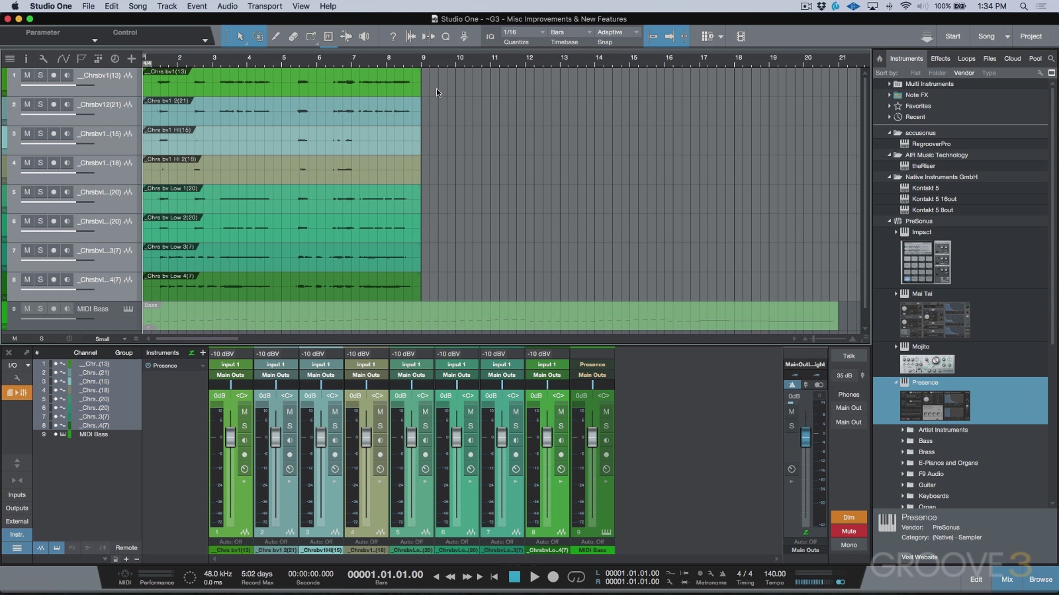Select the Listen (speaker) tool
Viewport: 1059px width, 595px height.
[363, 36]
